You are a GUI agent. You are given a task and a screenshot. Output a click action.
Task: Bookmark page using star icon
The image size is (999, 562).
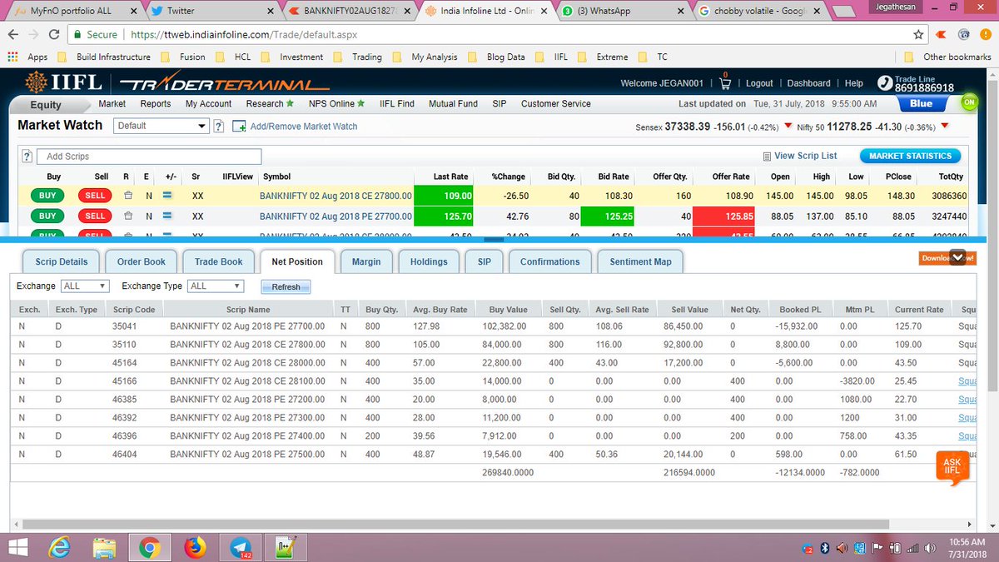[x=918, y=35]
